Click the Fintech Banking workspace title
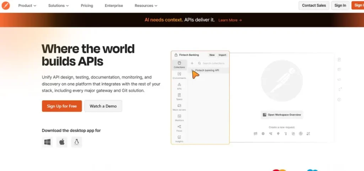 click(x=189, y=55)
